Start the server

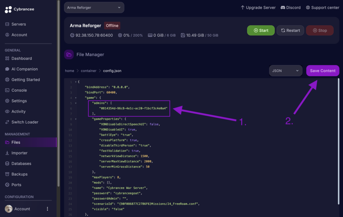261,31
